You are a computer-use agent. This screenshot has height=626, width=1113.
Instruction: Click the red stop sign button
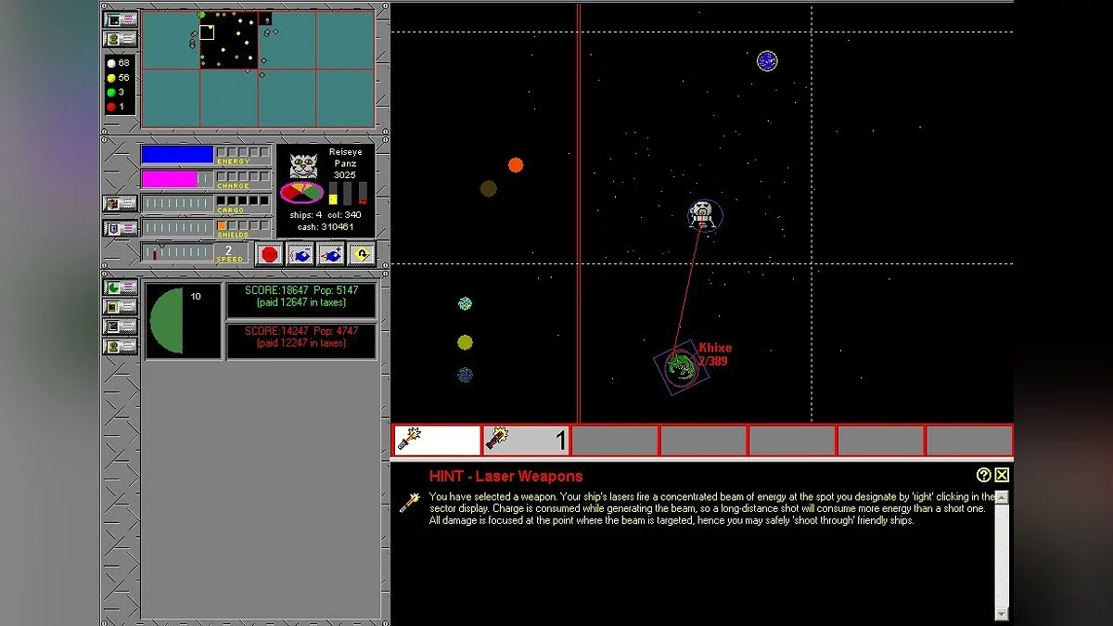(x=270, y=254)
